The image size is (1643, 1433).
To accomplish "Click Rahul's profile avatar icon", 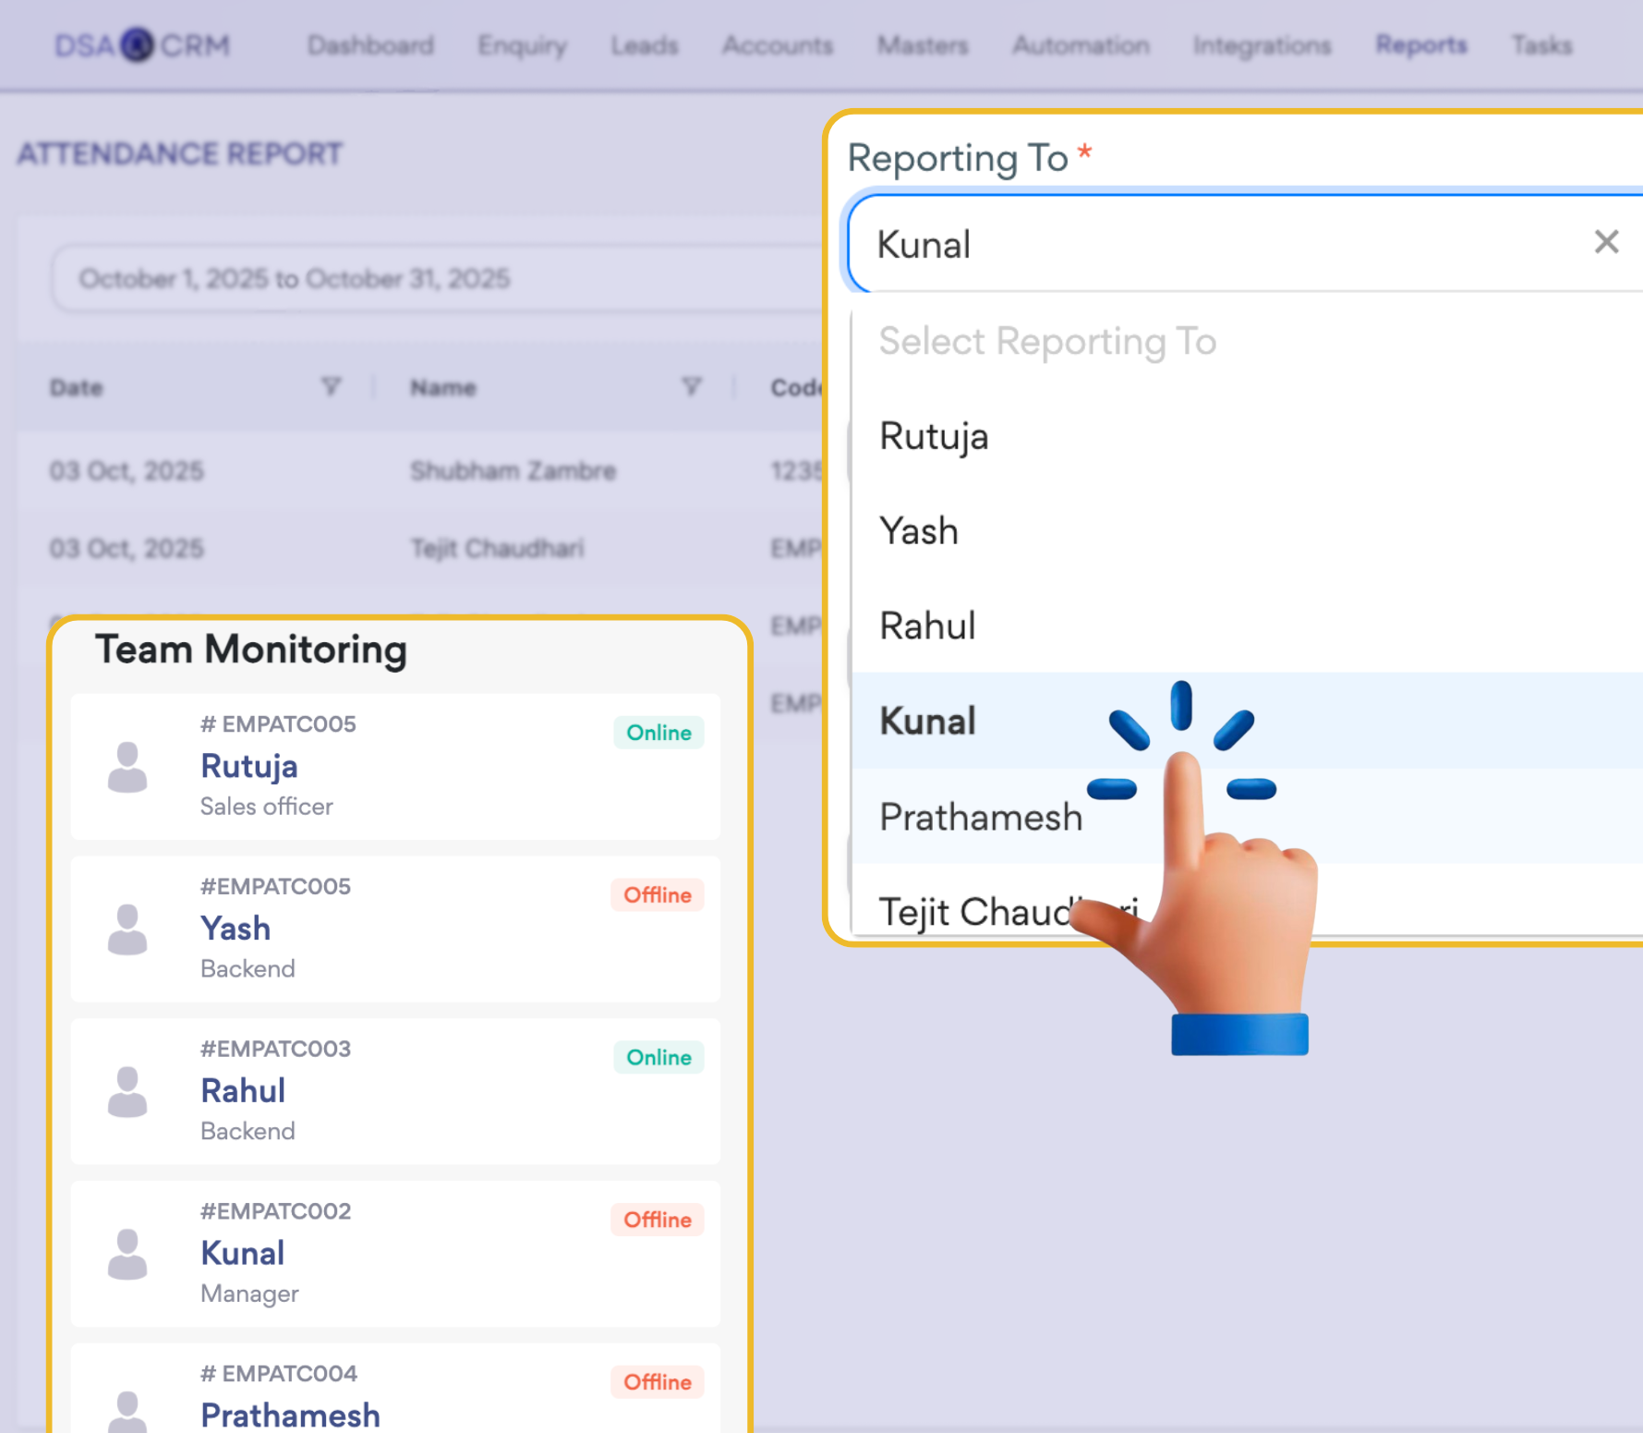I will [127, 1091].
